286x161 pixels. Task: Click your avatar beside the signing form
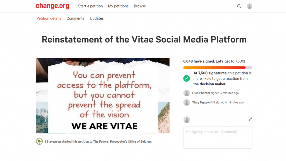pos(187,120)
